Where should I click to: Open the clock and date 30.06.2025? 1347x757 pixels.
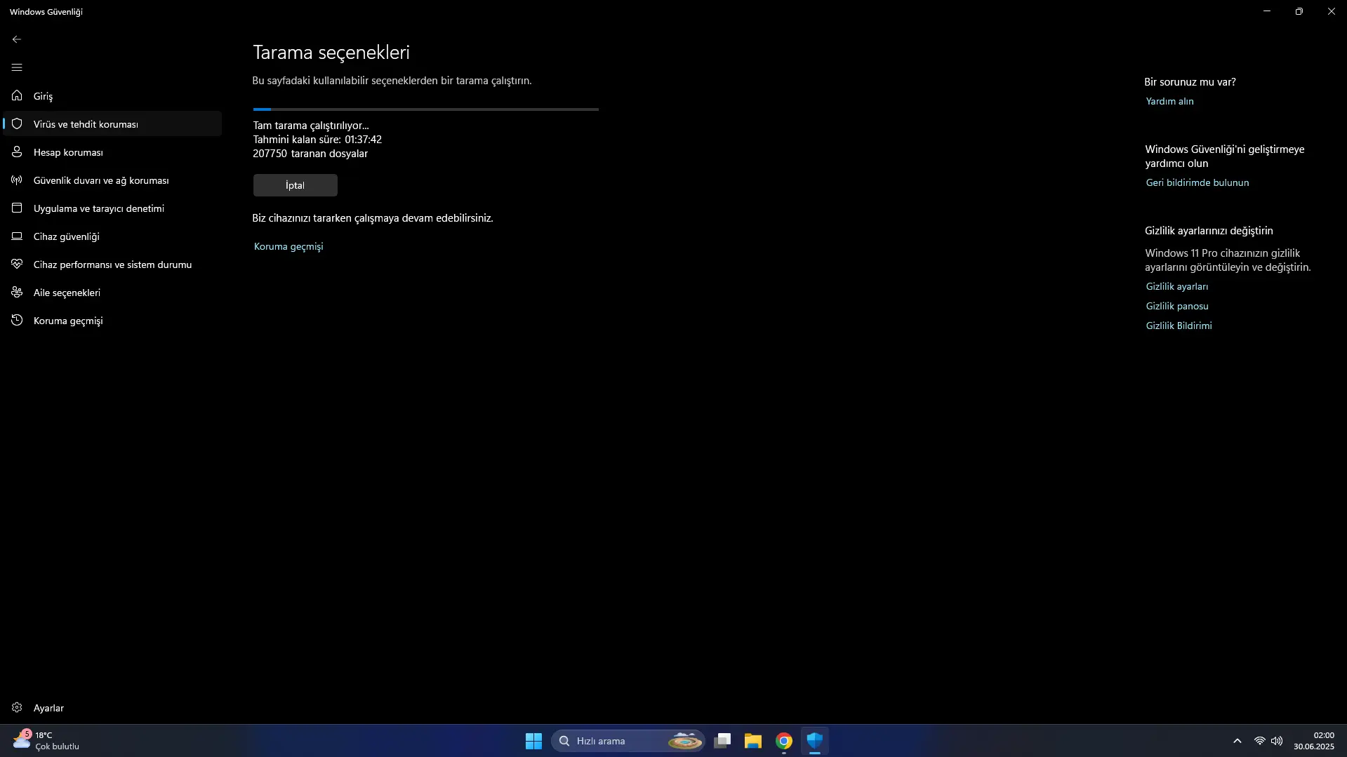(1314, 741)
